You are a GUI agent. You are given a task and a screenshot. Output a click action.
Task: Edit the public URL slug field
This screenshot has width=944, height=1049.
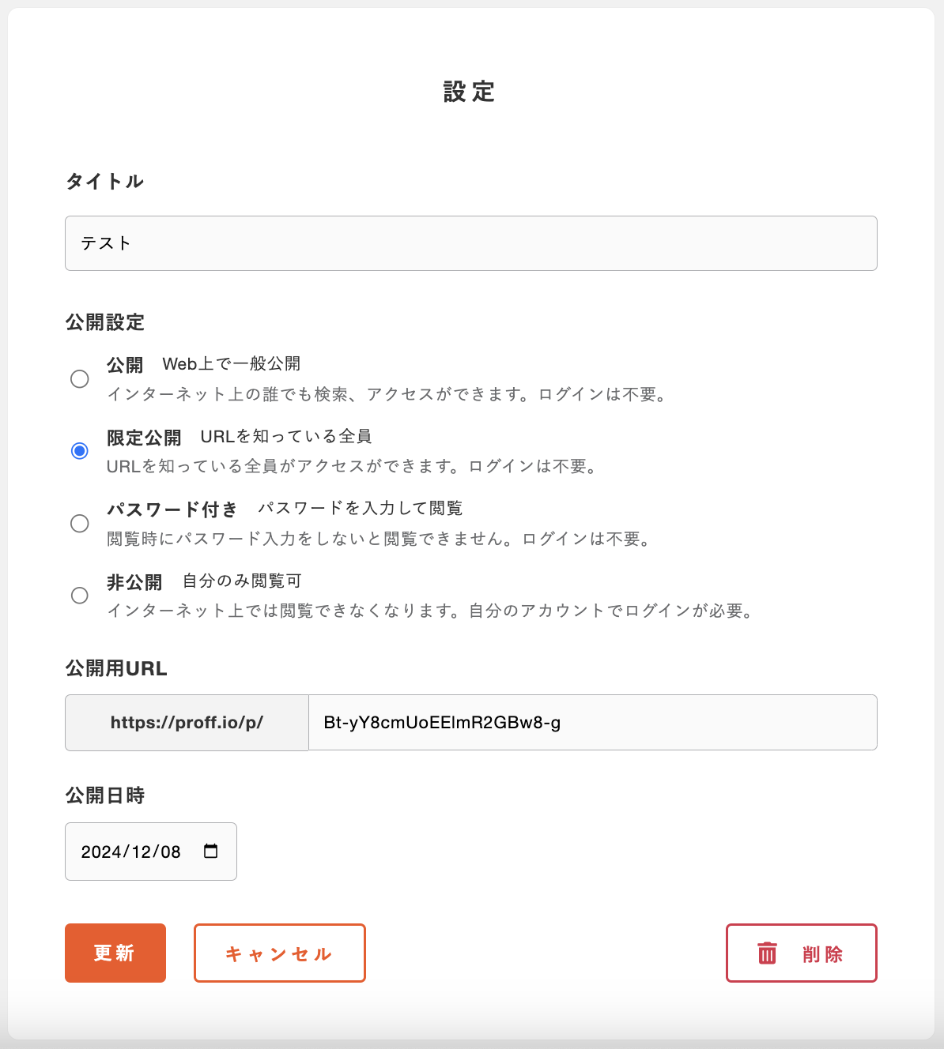[x=593, y=722]
